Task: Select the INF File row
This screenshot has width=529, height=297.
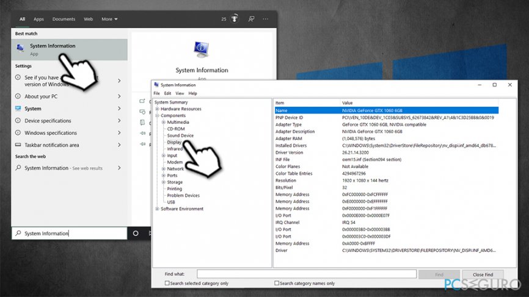Action: click(386, 160)
